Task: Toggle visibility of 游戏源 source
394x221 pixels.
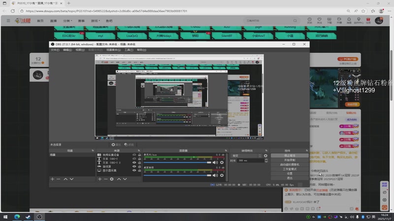Action: pos(134,166)
